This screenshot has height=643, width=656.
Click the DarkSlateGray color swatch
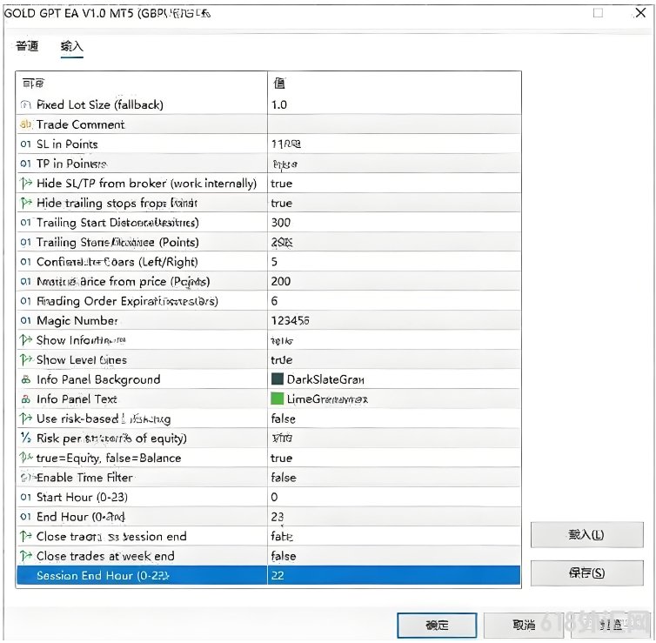click(x=277, y=379)
